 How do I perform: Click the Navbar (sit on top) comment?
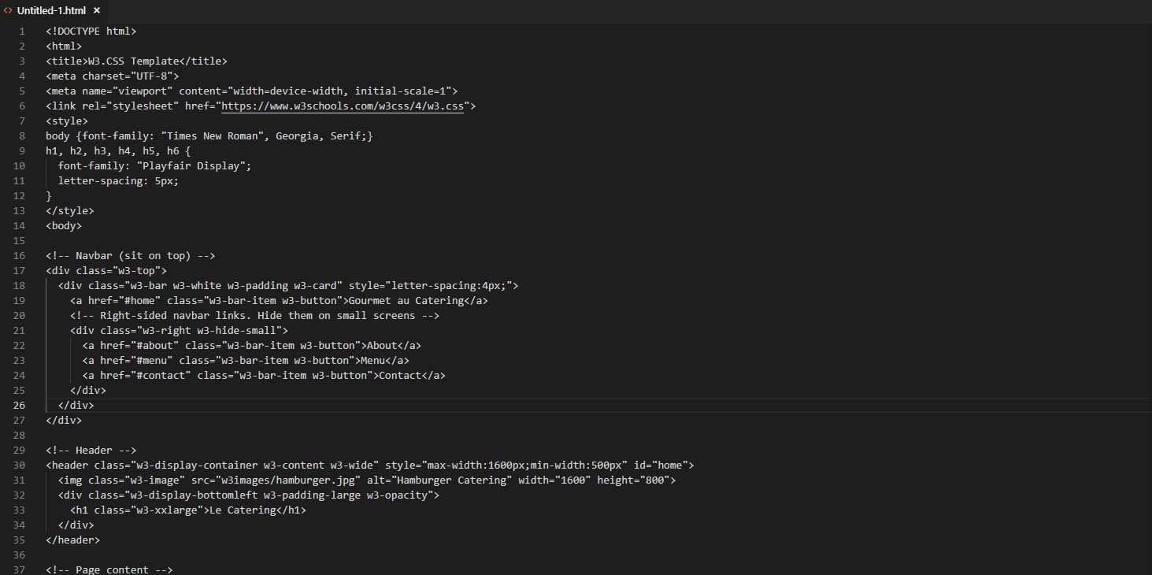(x=131, y=256)
